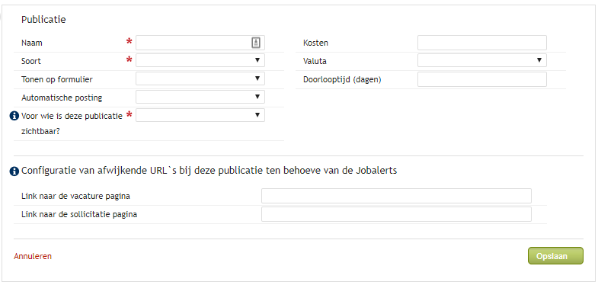Click the 'Configuratie van afwijkende URL`s' heading
Screen dimensions: 598x285
click(209, 171)
